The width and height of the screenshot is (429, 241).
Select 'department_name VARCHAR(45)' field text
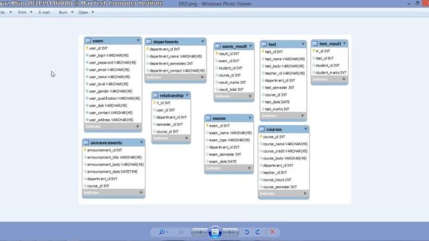click(x=176, y=56)
